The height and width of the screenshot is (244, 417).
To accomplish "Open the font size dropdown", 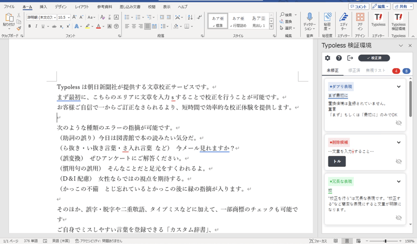I will click(x=69, y=17).
